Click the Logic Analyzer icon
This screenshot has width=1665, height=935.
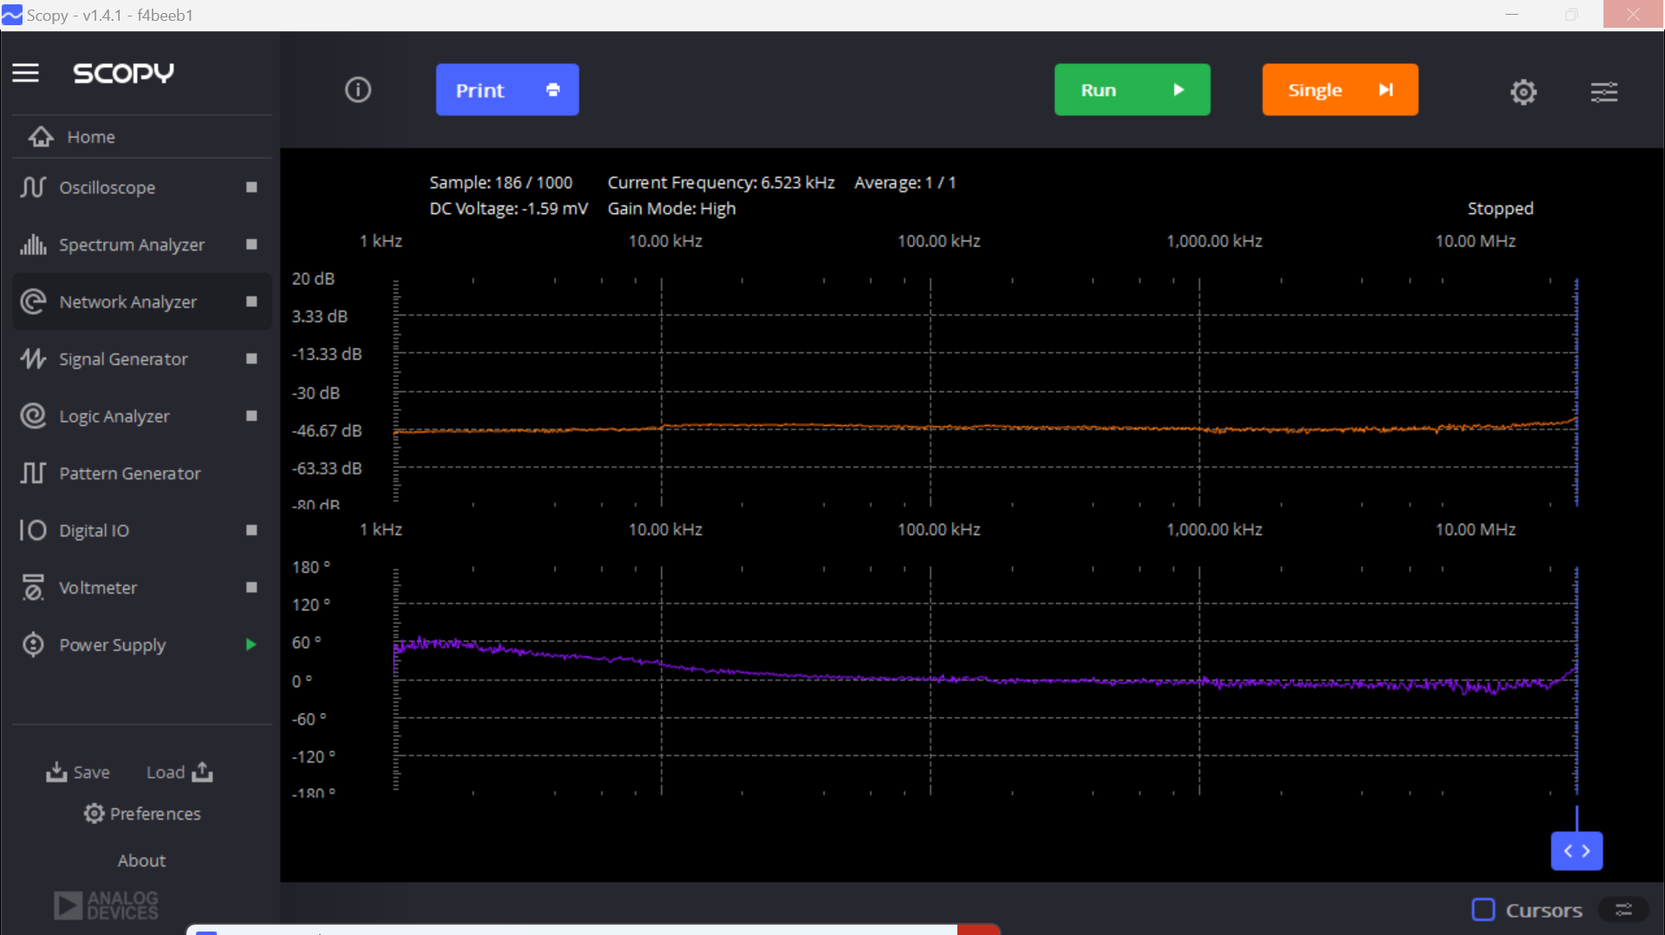click(x=33, y=416)
